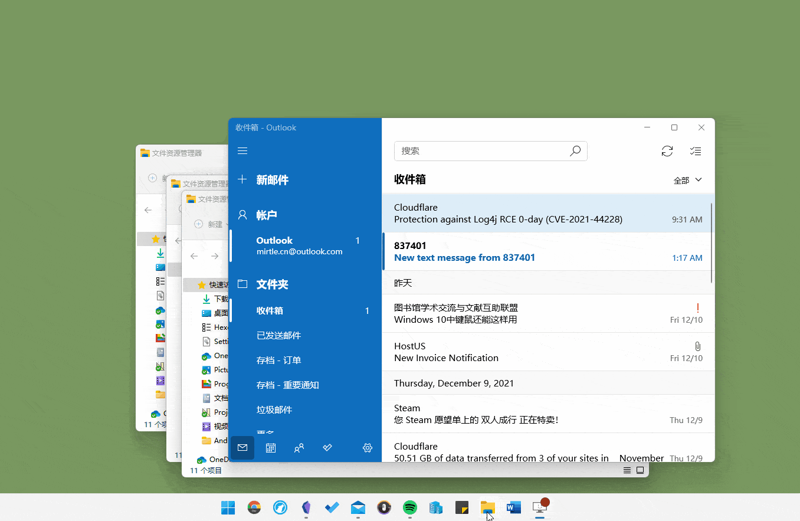Select 下载 in the Explorer sidebar

coord(215,299)
